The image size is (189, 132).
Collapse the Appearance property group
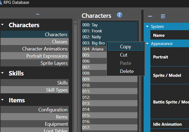tap(147, 44)
